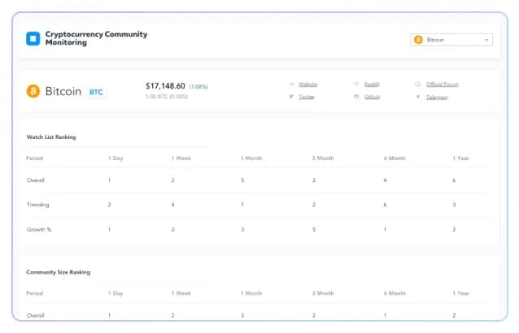Open the Twitter link

click(x=307, y=97)
